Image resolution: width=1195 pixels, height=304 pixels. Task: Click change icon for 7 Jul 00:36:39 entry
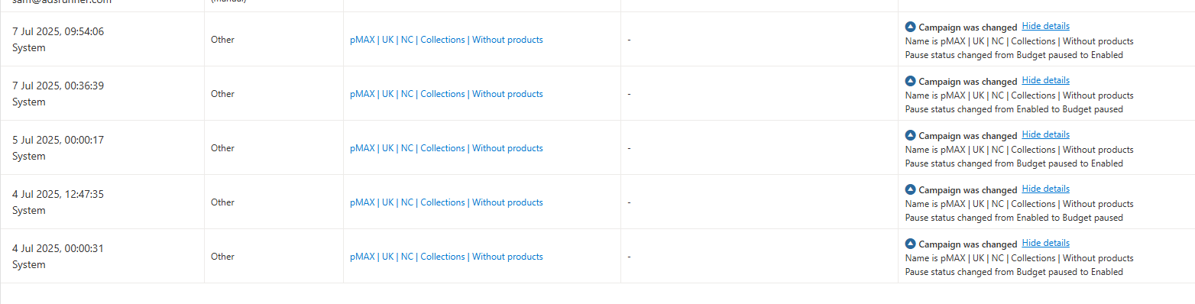pos(910,81)
